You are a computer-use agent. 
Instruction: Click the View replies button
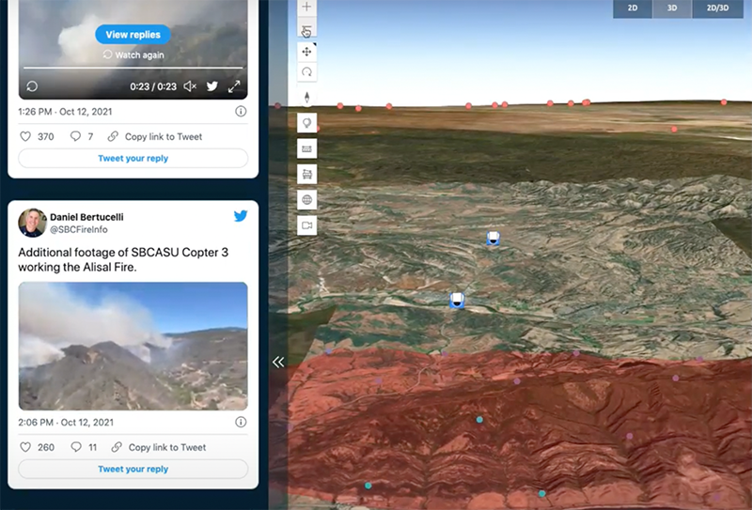tap(133, 35)
